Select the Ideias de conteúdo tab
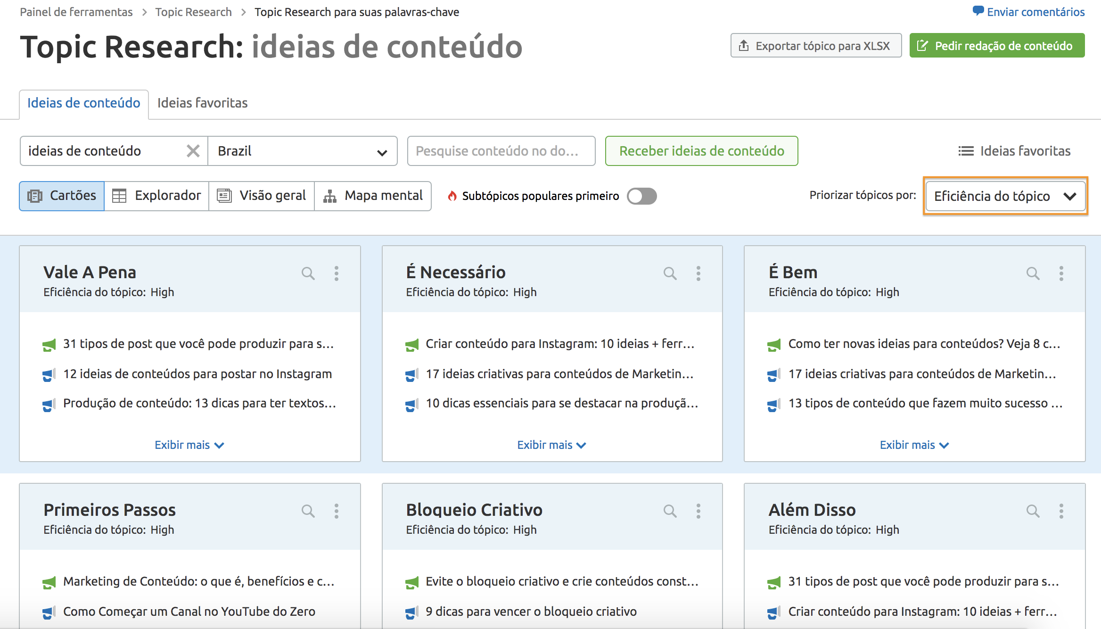This screenshot has height=629, width=1101. tap(84, 103)
